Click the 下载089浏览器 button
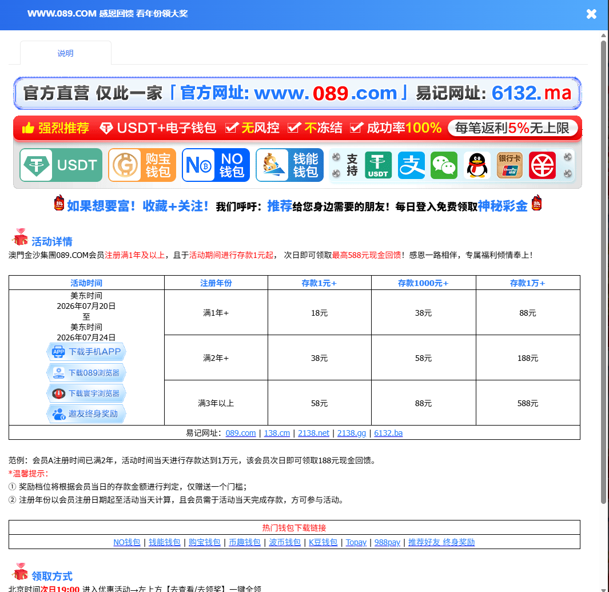609x592 pixels. (x=86, y=373)
